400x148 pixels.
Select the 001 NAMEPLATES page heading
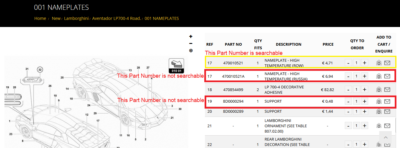tap(61, 7)
